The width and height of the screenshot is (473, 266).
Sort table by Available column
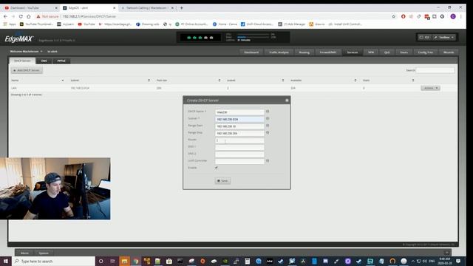coord(323,81)
